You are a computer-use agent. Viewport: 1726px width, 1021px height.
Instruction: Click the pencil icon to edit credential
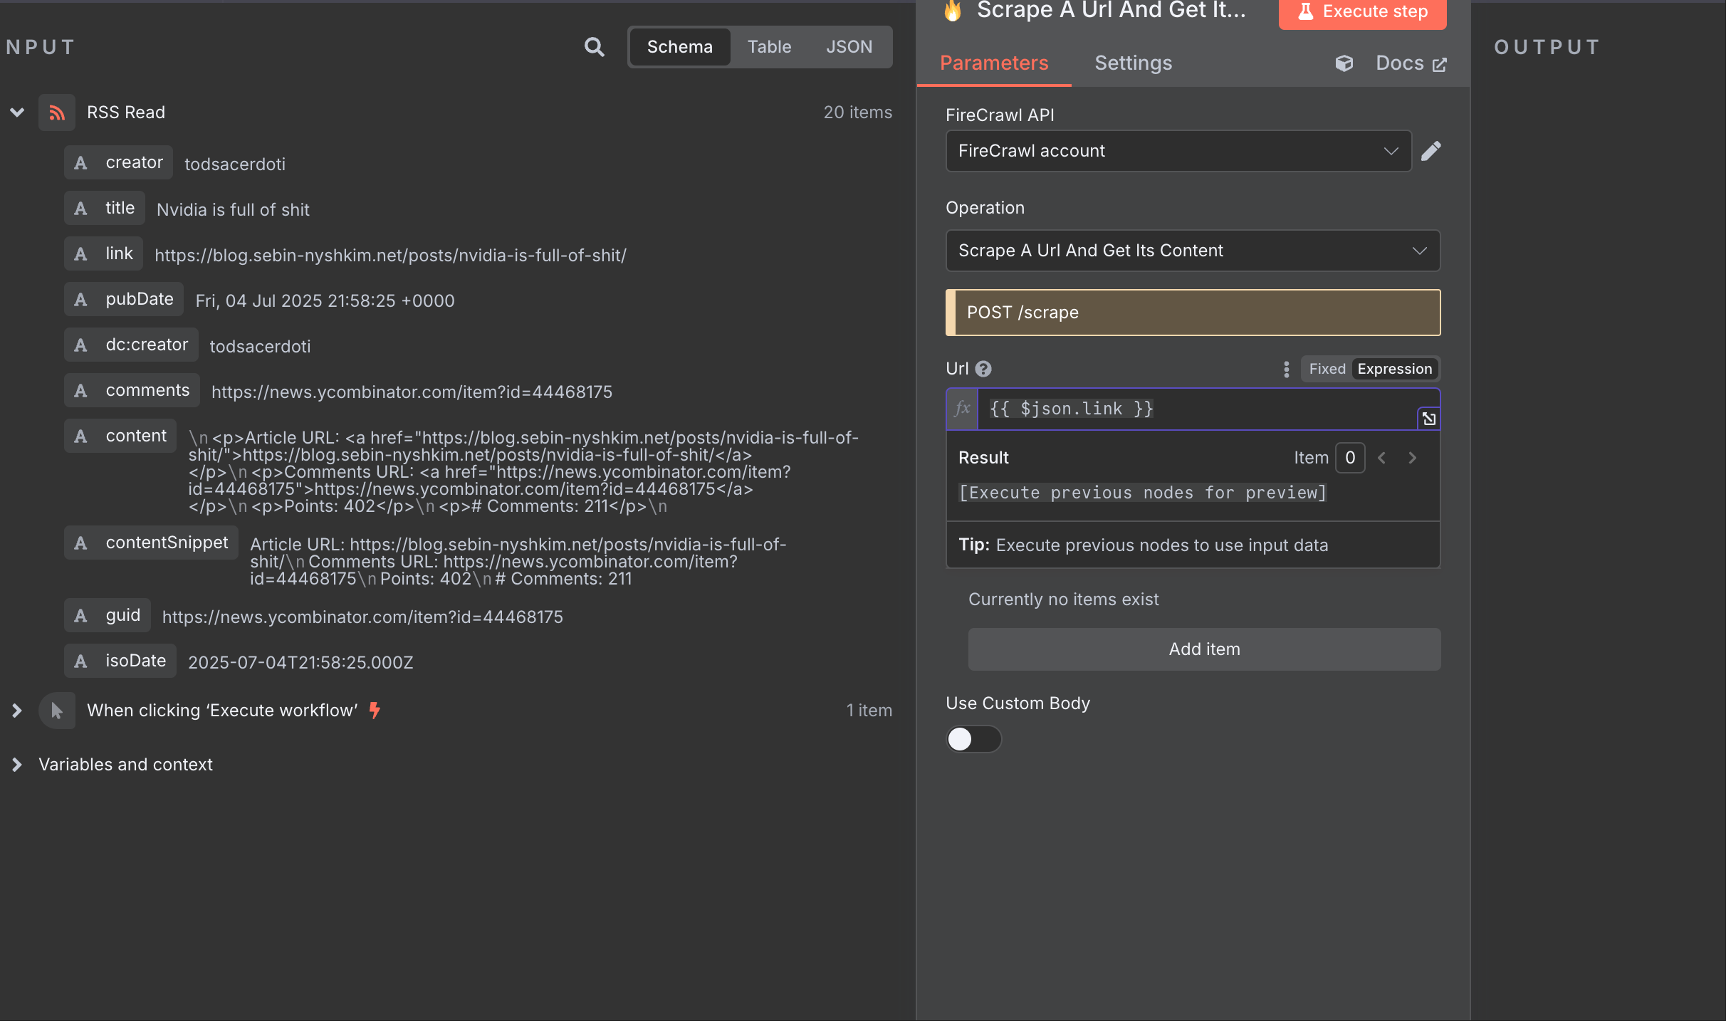[1431, 151]
